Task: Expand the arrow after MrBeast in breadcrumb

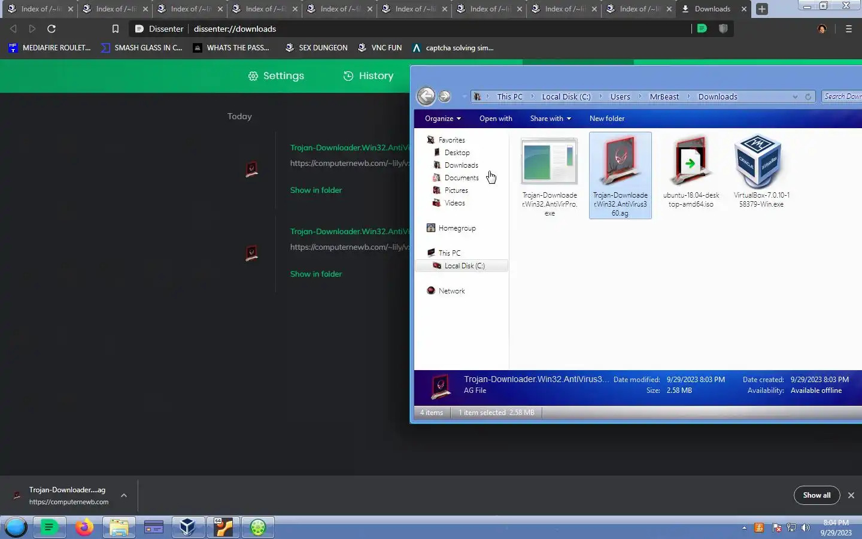Action: 688,96
